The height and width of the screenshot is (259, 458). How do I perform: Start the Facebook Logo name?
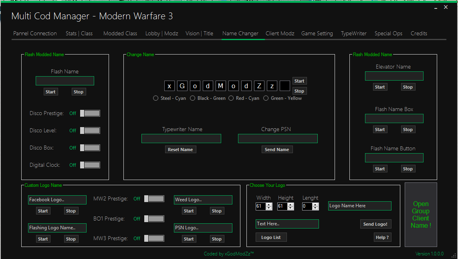43,211
